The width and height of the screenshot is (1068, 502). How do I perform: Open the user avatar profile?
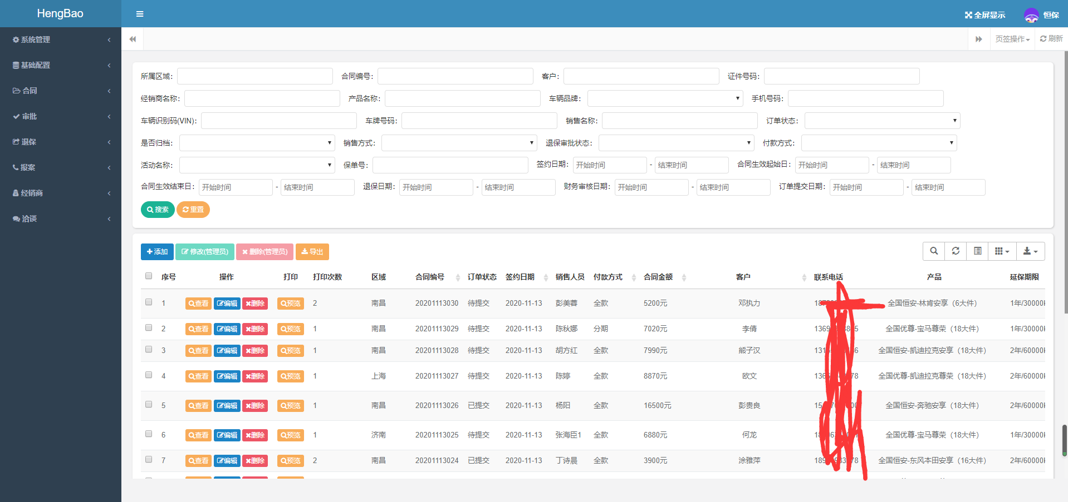[1031, 15]
